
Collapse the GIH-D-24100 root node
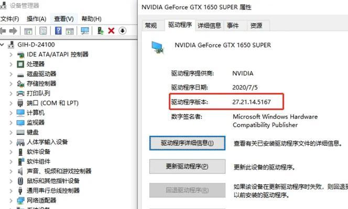(2, 45)
